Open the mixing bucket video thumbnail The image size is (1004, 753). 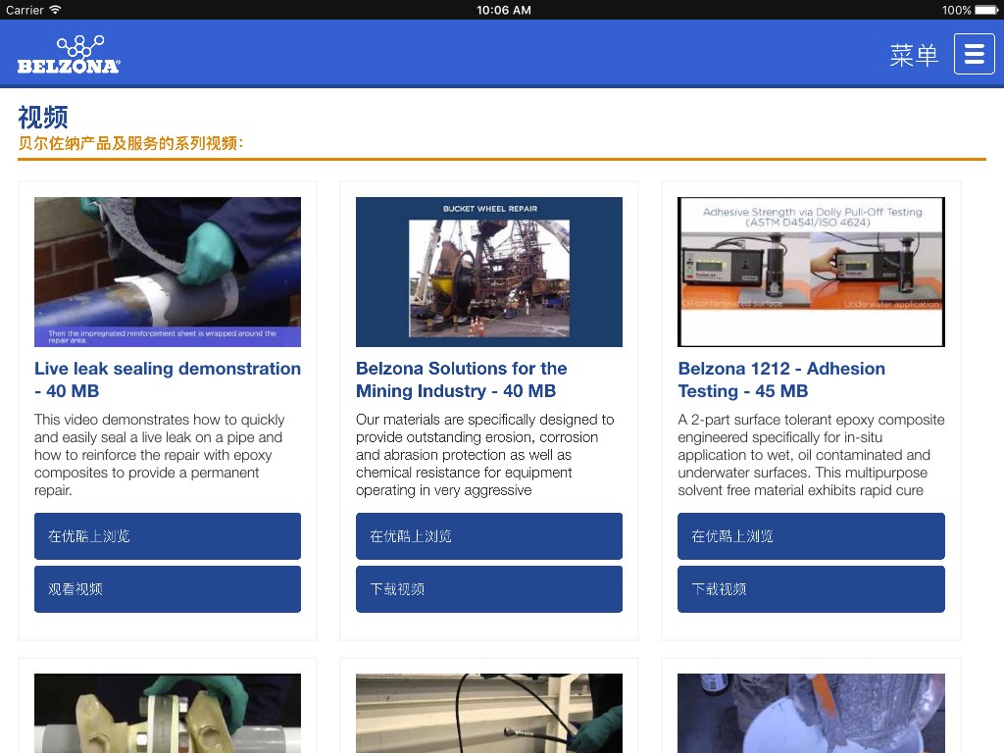tap(811, 714)
